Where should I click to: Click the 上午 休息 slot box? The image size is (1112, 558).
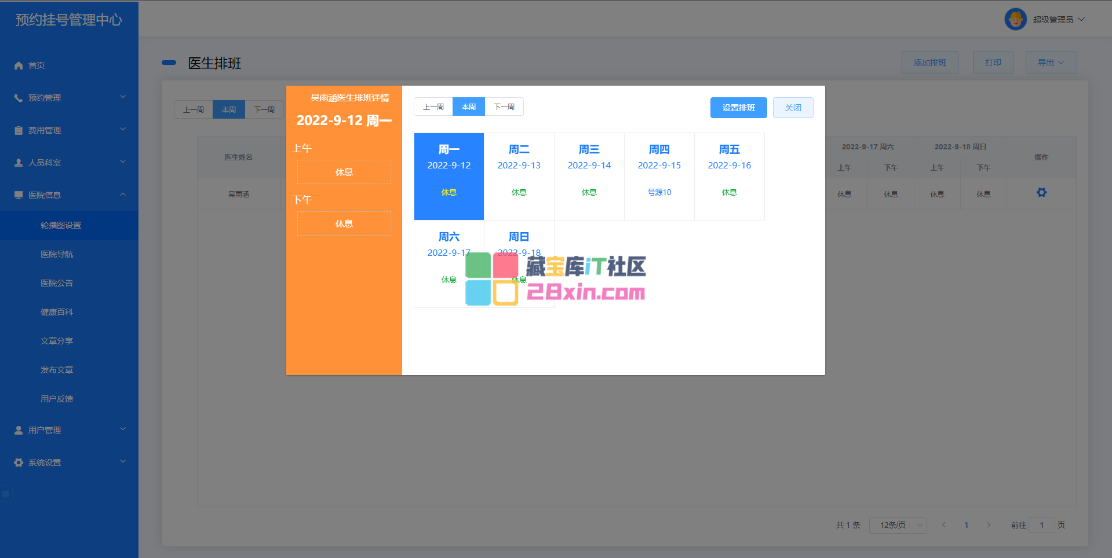point(344,172)
